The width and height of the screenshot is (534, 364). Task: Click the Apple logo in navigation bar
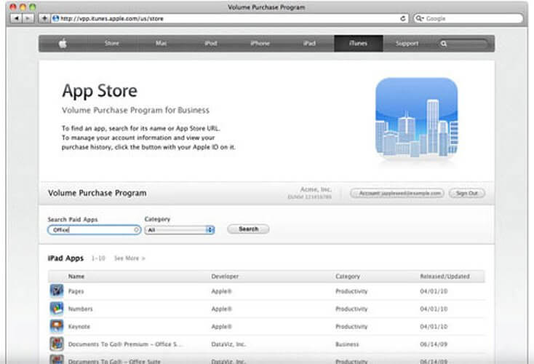pyautogui.click(x=63, y=43)
